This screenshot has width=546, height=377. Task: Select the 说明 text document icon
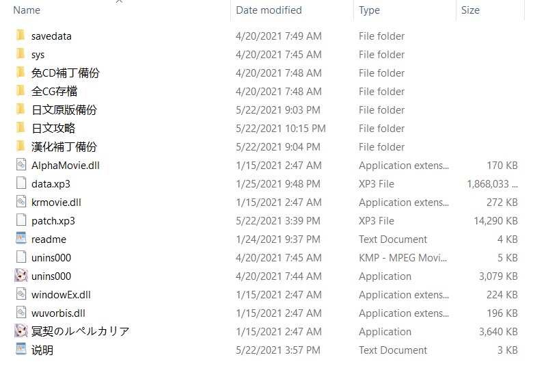(21, 350)
